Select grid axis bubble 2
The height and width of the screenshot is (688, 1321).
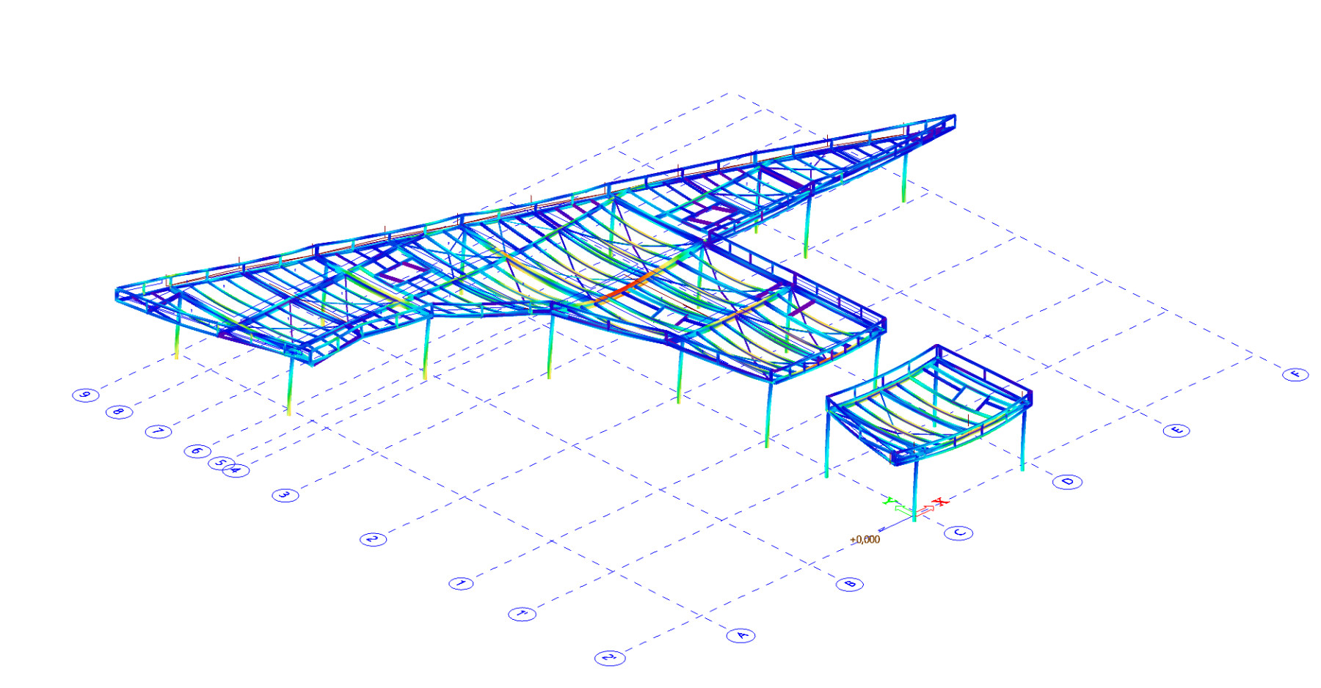373,539
